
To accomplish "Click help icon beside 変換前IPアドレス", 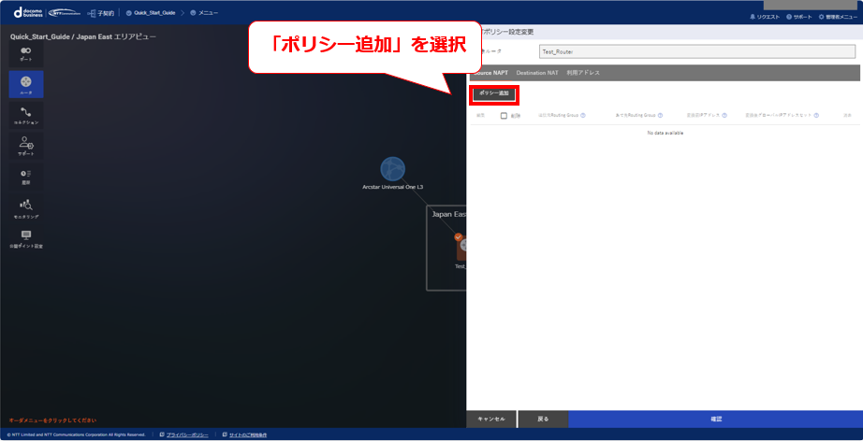I will click(724, 116).
